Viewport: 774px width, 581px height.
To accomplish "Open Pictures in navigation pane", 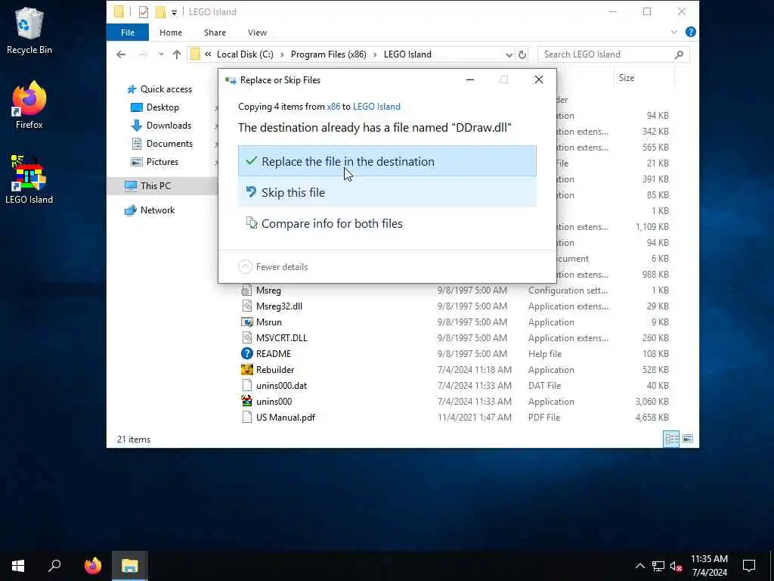I will click(162, 162).
